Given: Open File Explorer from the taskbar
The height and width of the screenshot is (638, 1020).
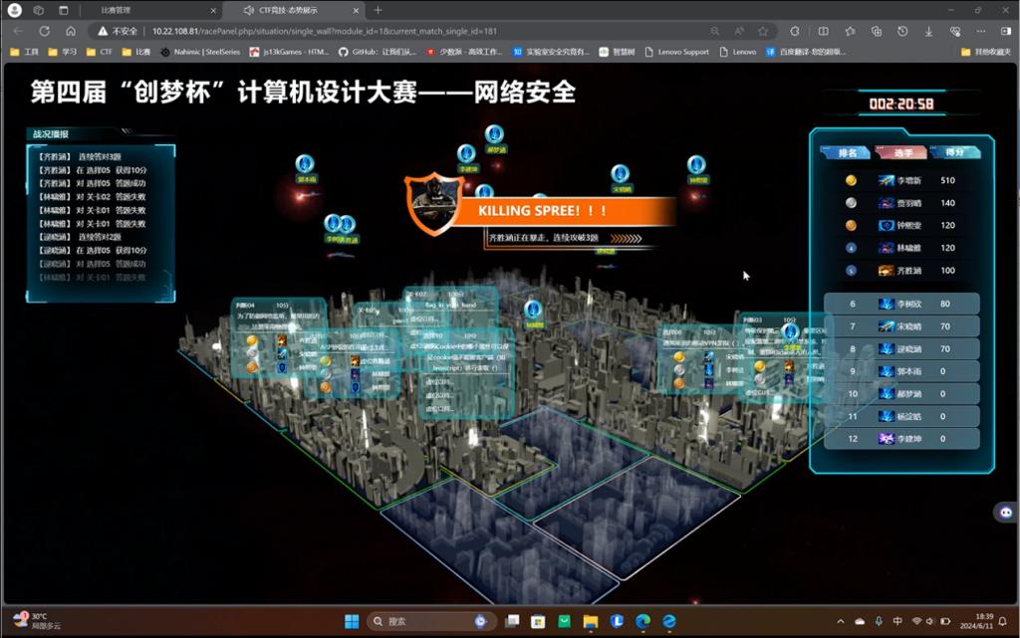Looking at the screenshot, I should [591, 621].
